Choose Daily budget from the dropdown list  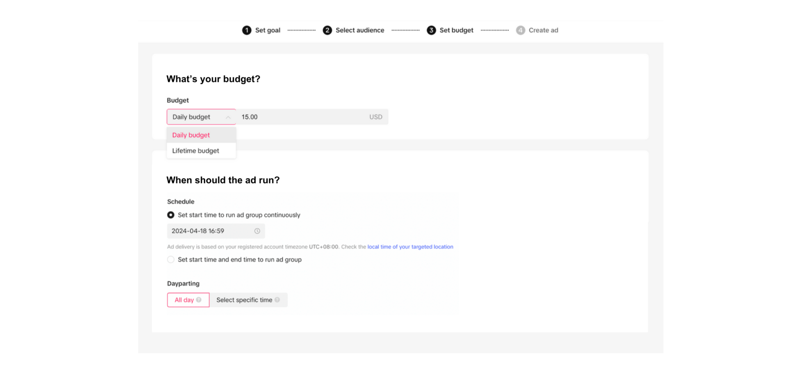click(202, 135)
